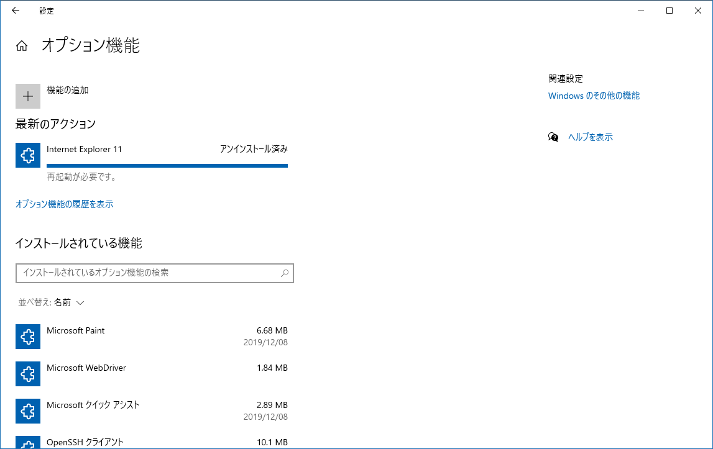The image size is (713, 449).
Task: Close the Settings window
Action: (698, 11)
